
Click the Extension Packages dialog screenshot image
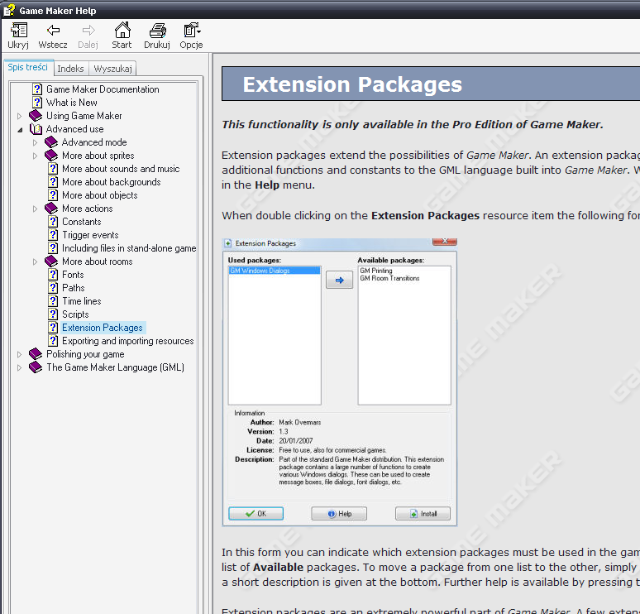[340, 381]
